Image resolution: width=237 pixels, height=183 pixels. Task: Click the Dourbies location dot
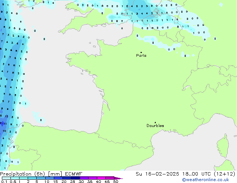coord(155,122)
